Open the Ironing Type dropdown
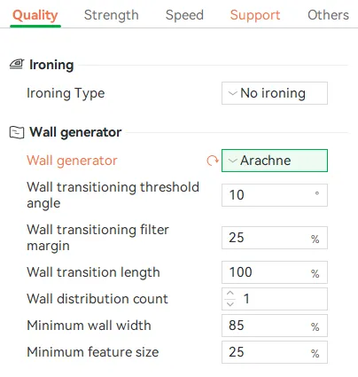Viewport: 358px width, 377px height. 275,93
